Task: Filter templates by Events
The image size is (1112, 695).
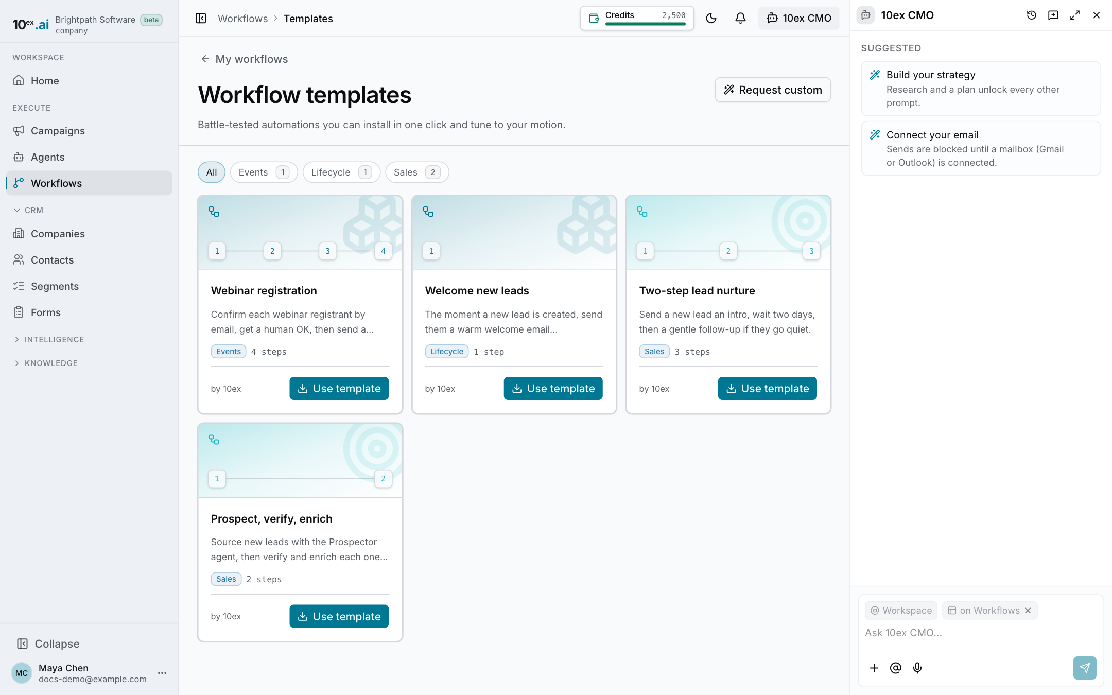Action: tap(264, 172)
